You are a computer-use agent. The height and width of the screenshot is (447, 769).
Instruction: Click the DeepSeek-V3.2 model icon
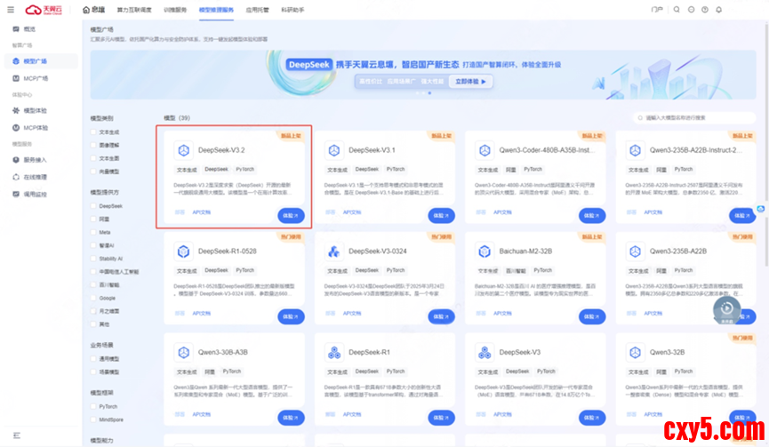pyautogui.click(x=183, y=150)
